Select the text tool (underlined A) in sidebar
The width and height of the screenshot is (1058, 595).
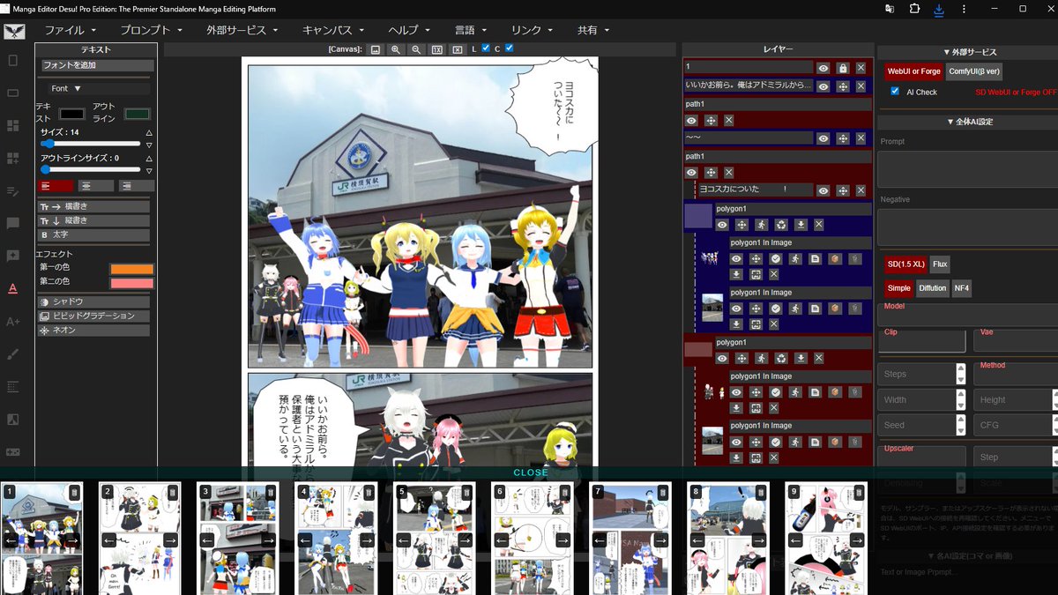click(x=12, y=288)
